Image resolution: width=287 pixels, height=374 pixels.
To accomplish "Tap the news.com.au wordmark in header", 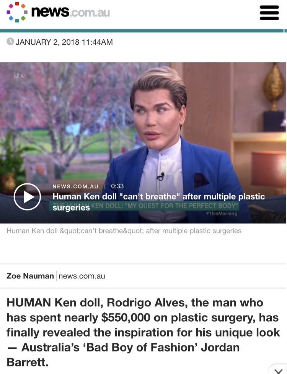I will [70, 11].
